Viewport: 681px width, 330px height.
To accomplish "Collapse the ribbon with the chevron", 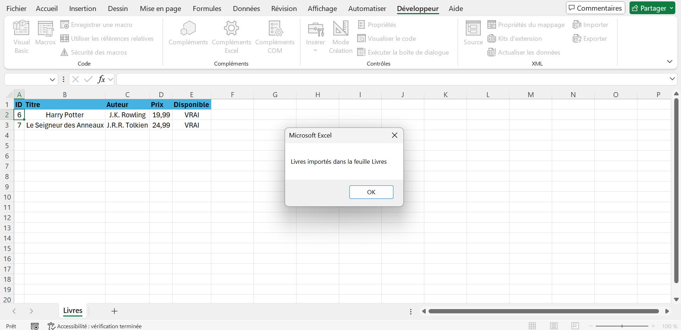I will tap(670, 61).
